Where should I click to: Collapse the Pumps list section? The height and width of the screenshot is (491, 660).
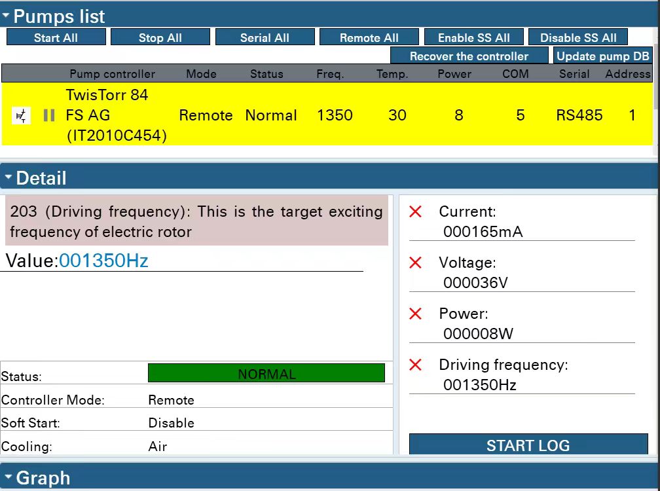point(7,16)
